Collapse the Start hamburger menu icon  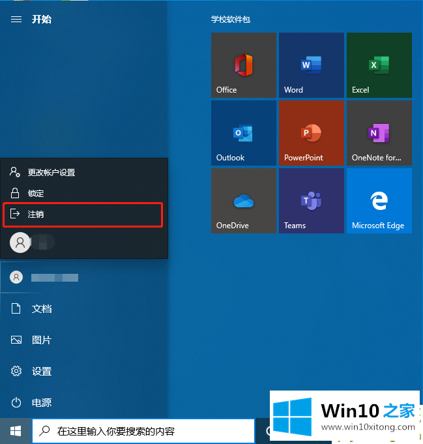(x=16, y=20)
